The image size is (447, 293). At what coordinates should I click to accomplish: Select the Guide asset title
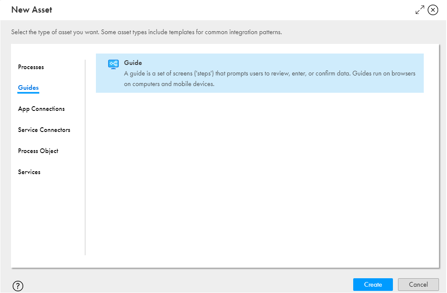point(133,63)
